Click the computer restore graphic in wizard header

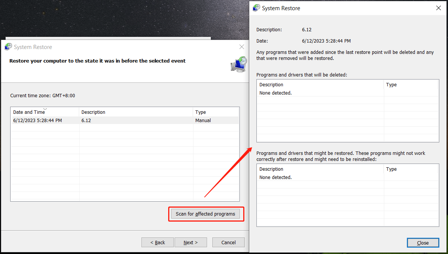(x=239, y=64)
